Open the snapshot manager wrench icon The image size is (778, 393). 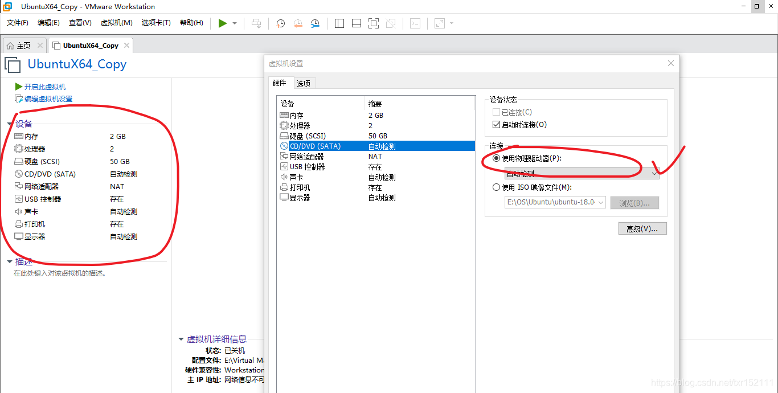point(315,23)
